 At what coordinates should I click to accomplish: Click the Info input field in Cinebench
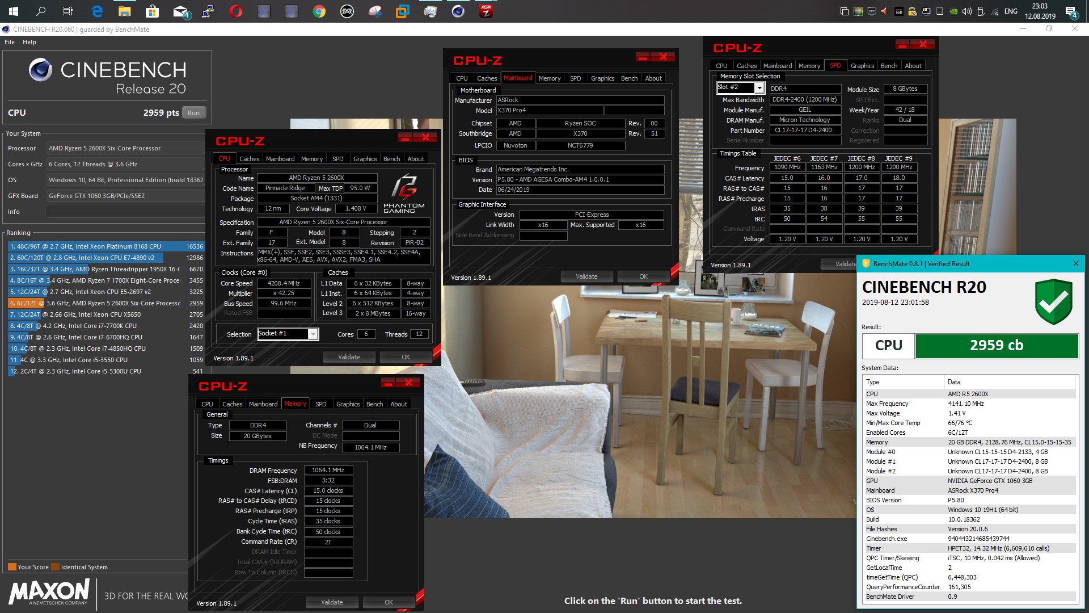(x=125, y=212)
